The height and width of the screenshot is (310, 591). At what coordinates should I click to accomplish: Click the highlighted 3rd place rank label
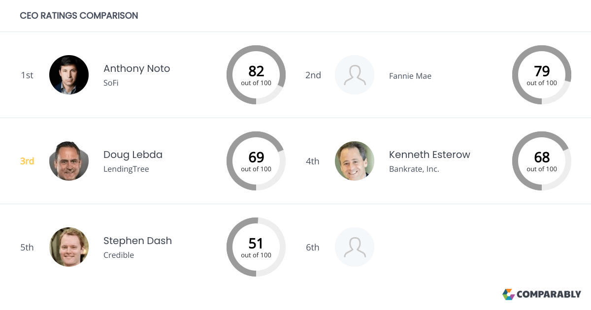coord(27,161)
